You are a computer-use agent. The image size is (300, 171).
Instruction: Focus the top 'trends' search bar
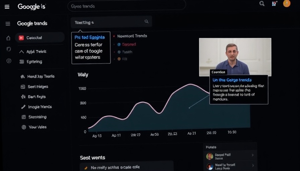(x=127, y=6)
